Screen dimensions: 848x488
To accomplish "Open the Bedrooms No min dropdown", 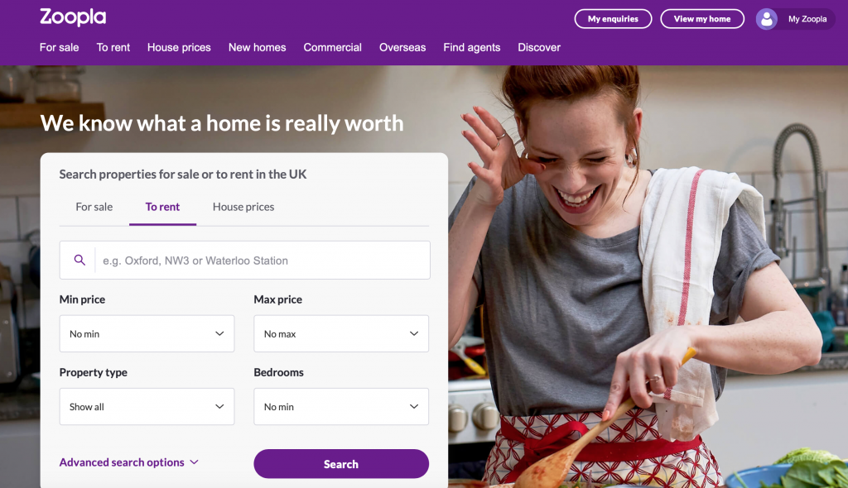I will (341, 406).
